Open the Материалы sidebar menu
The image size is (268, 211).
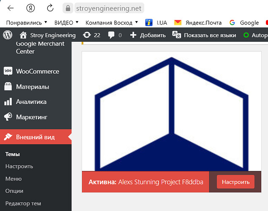[33, 87]
